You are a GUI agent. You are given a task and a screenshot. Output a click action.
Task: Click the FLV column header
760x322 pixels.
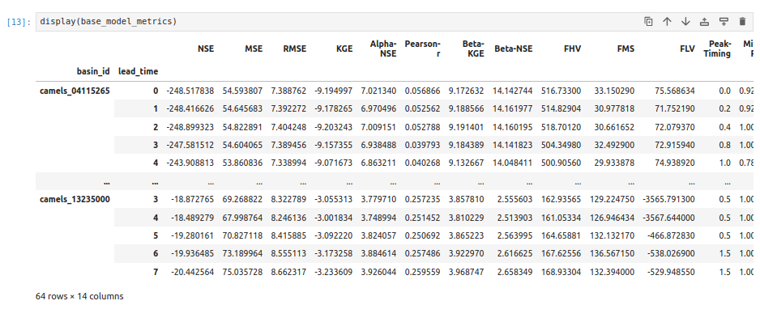(x=686, y=49)
